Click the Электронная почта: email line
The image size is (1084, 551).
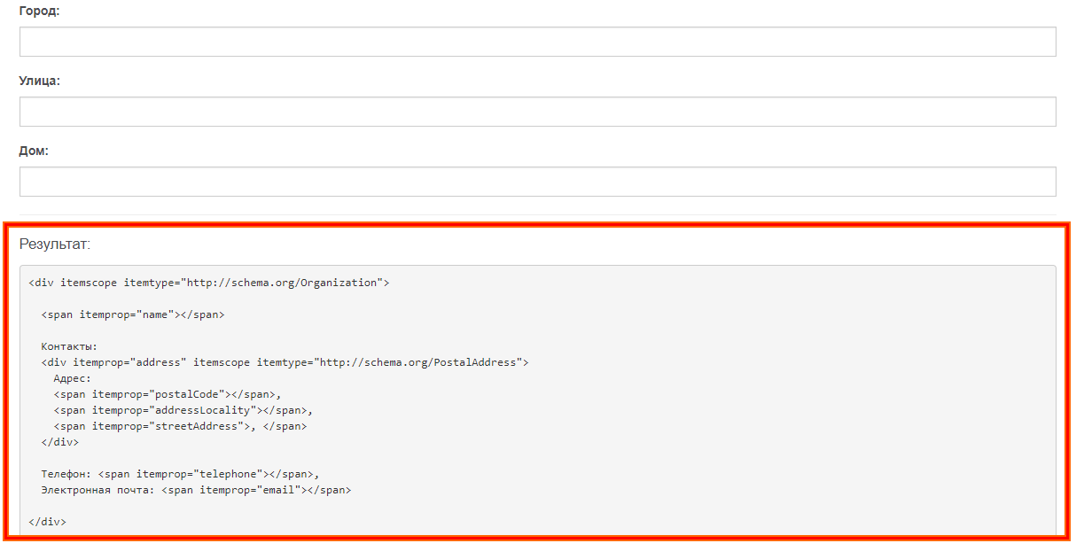coord(196,490)
